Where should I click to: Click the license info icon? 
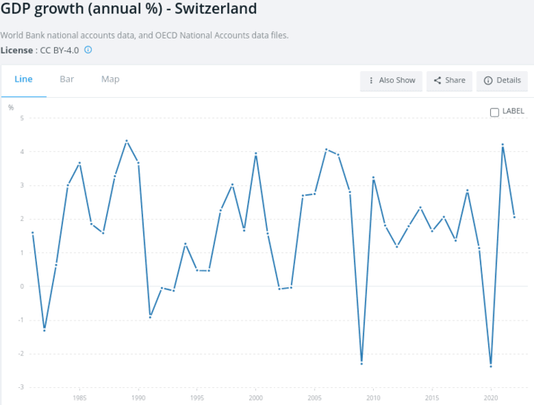coord(88,50)
